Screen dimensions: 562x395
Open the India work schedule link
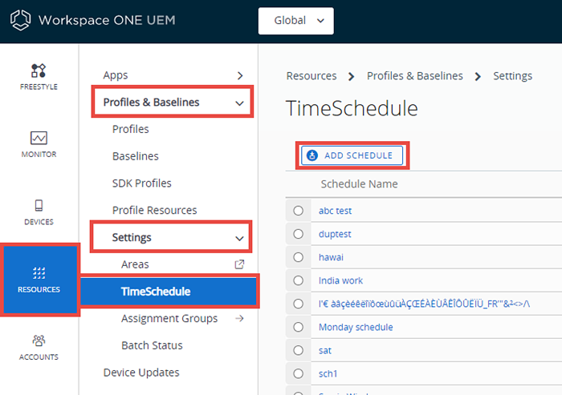340,280
